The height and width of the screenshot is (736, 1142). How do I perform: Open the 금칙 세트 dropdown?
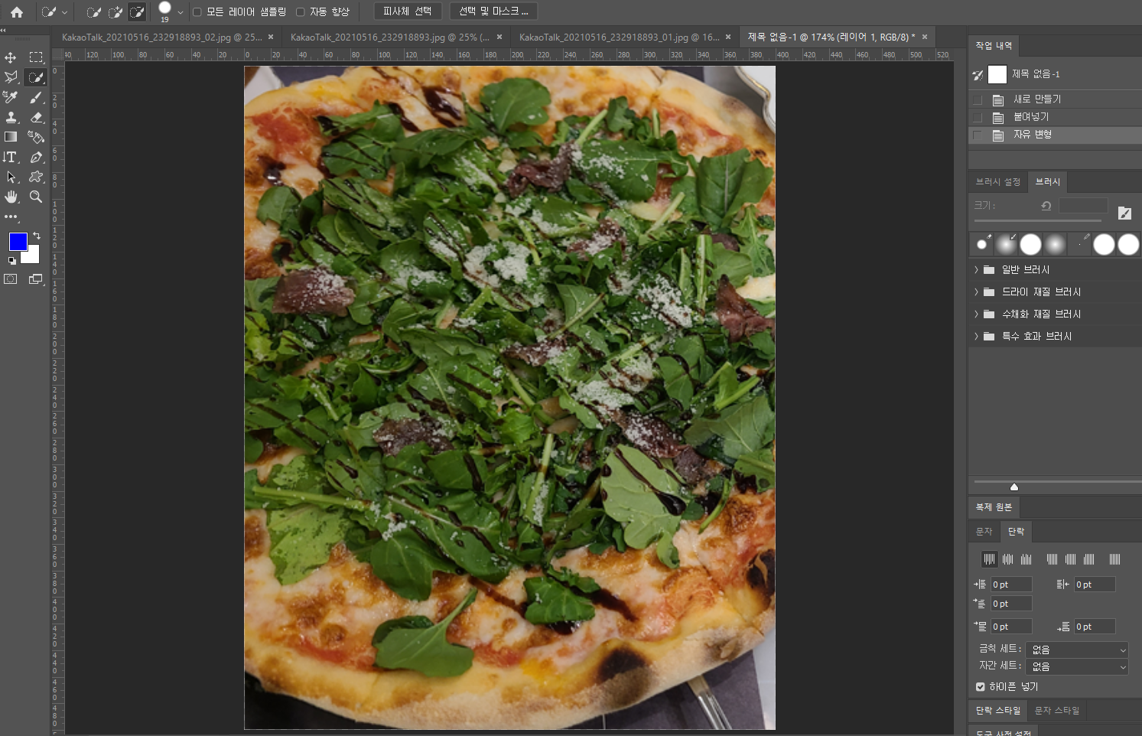click(x=1077, y=650)
